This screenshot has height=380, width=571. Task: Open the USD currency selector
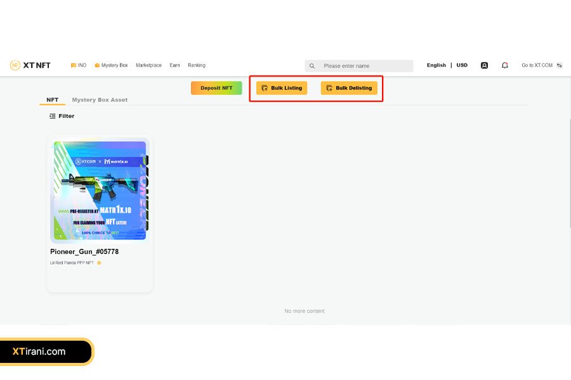462,65
